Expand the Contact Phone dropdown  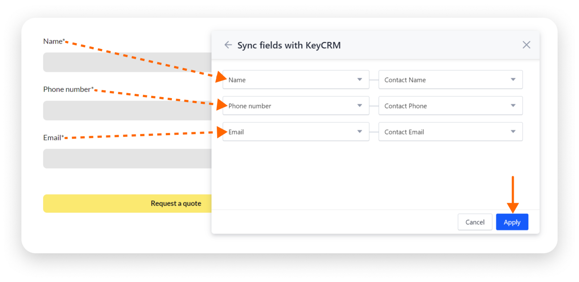[x=450, y=106]
